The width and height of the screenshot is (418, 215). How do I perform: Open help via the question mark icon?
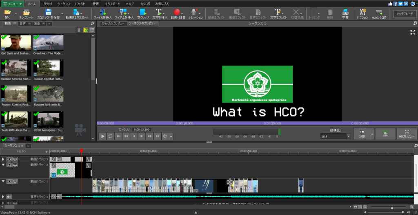(413, 4)
